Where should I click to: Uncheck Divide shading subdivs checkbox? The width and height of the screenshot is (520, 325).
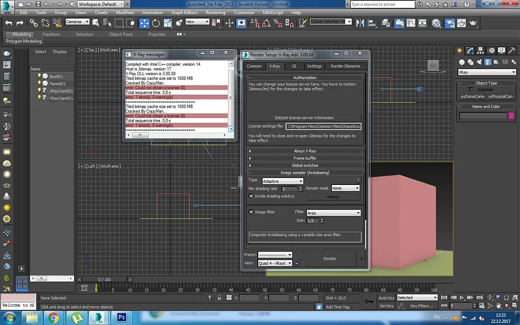tap(251, 196)
